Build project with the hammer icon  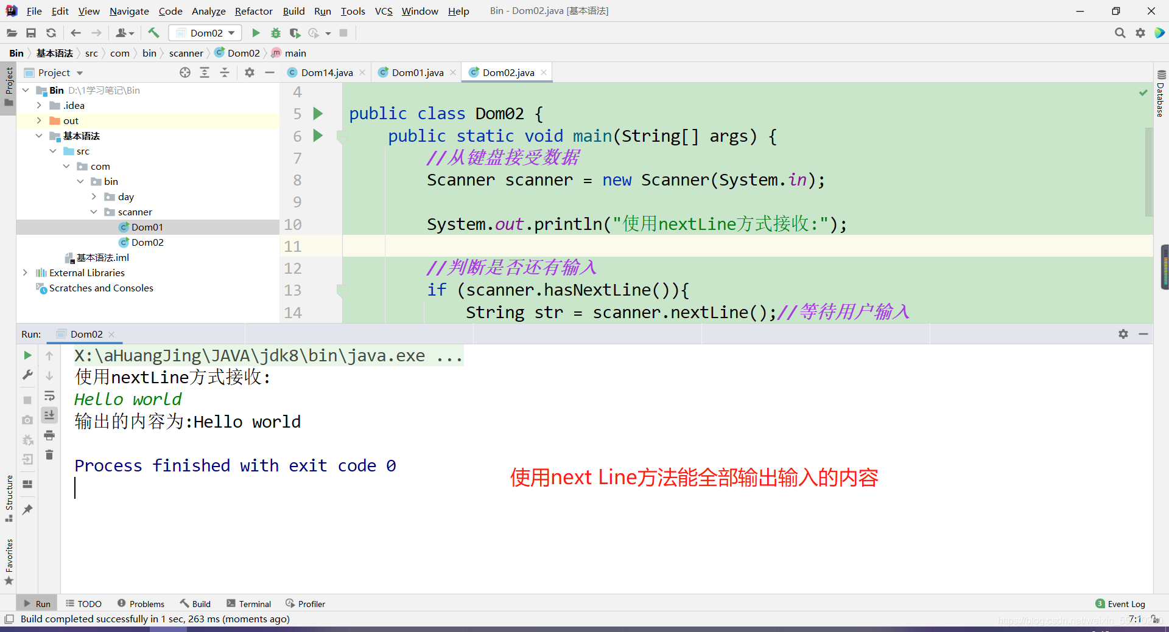click(x=153, y=33)
